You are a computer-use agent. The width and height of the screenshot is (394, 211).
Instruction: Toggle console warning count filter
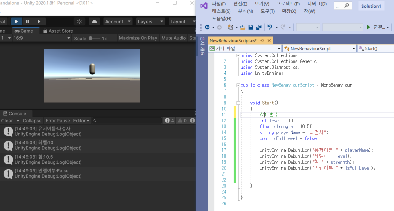click(x=182, y=121)
